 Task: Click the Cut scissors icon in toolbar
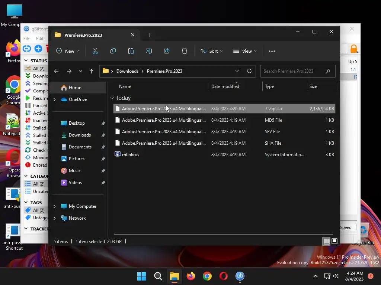point(95,51)
